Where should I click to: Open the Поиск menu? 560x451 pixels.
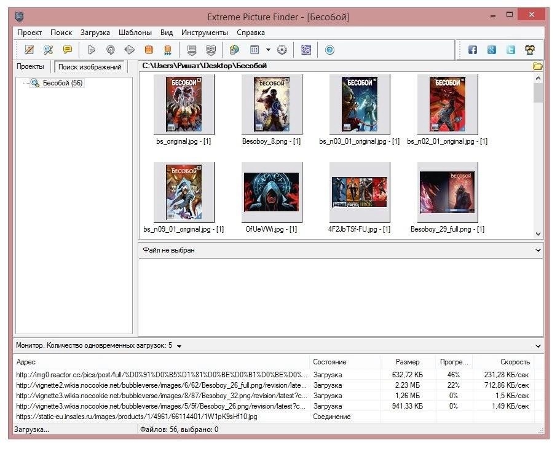[61, 33]
